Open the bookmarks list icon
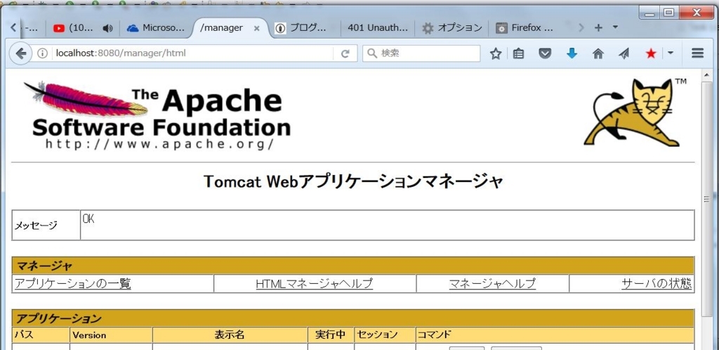This screenshot has width=719, height=350. [518, 53]
